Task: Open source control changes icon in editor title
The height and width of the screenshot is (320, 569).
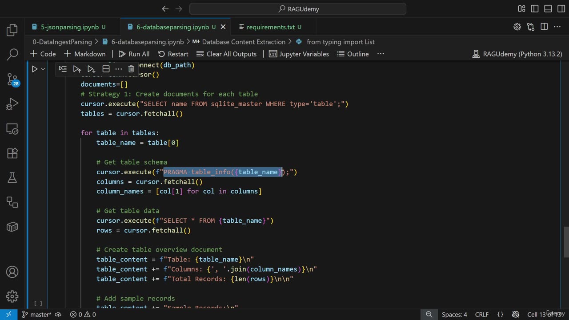Action: coord(530,27)
